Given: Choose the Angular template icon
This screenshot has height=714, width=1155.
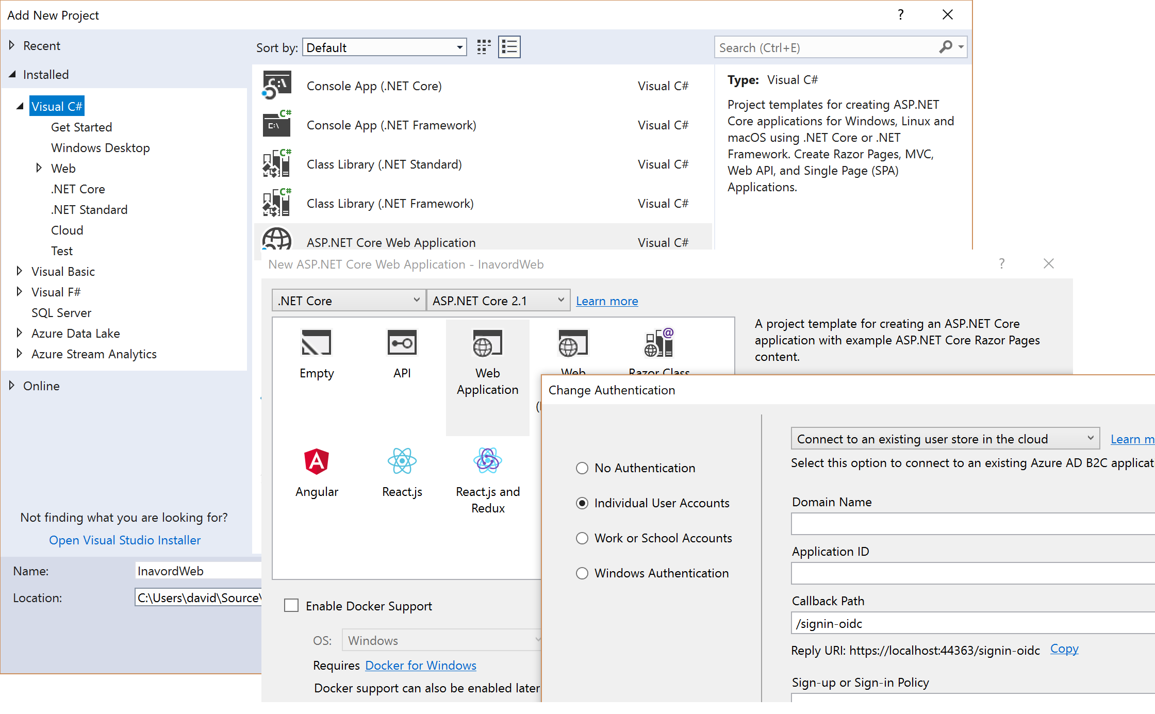Looking at the screenshot, I should click(x=317, y=461).
